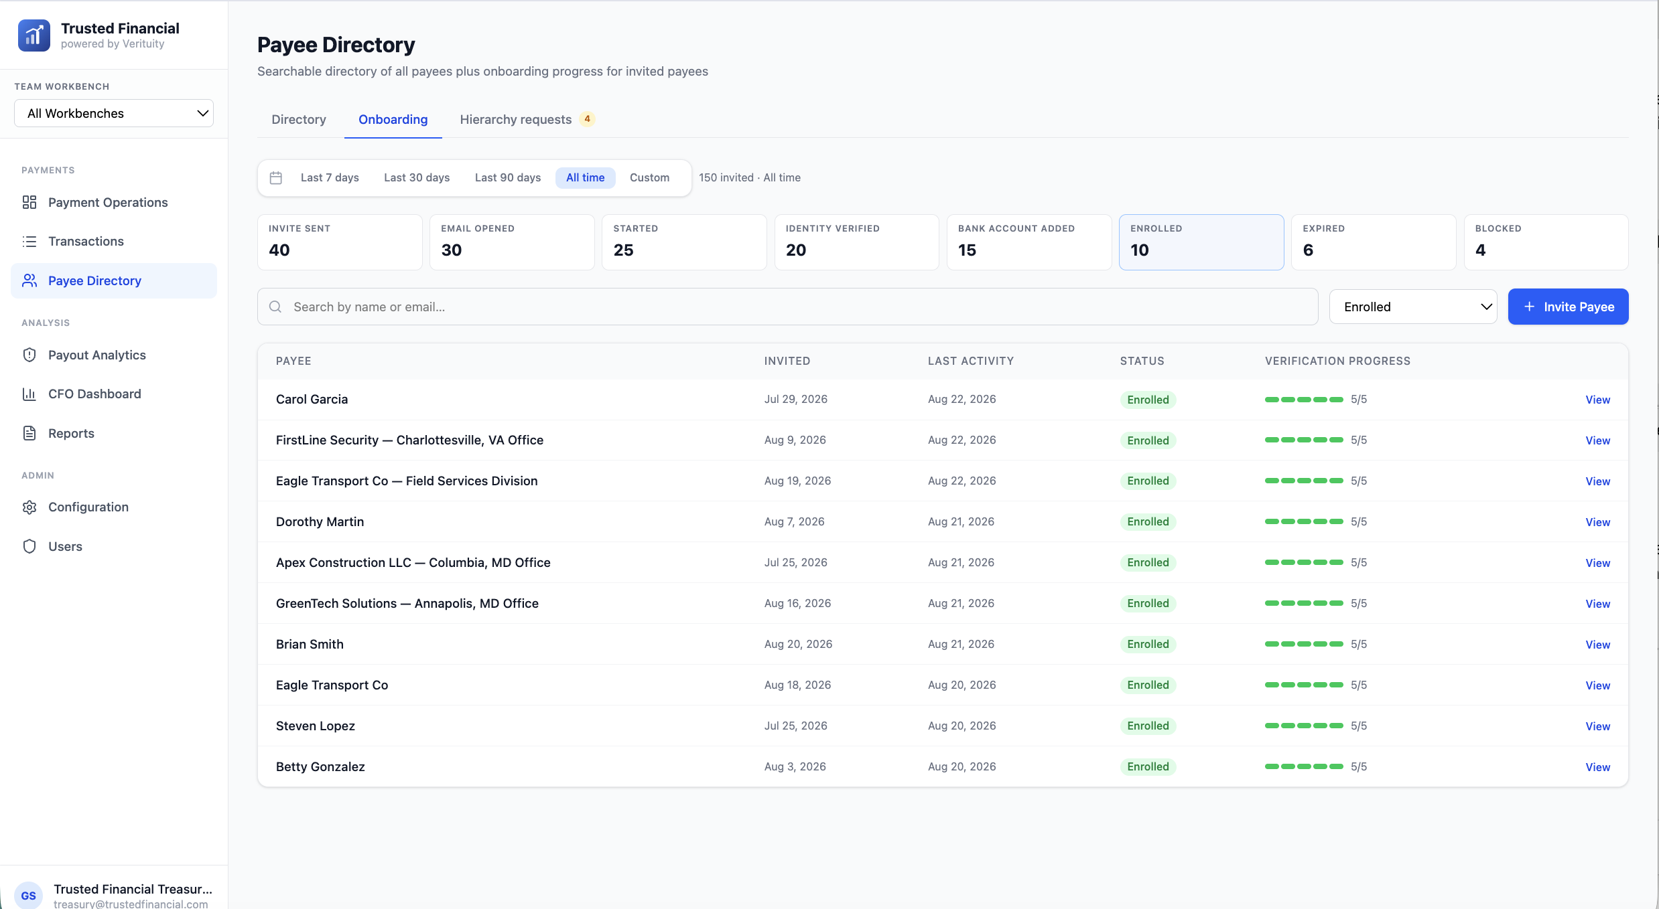Viewport: 1659px width, 909px height.
Task: View Betty Gonzalez's record
Action: (1598, 767)
